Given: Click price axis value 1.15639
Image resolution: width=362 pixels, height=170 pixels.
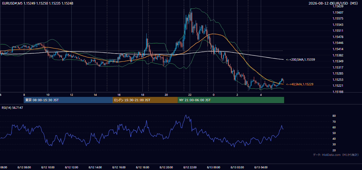Looking at the screenshot, I should (338, 6).
